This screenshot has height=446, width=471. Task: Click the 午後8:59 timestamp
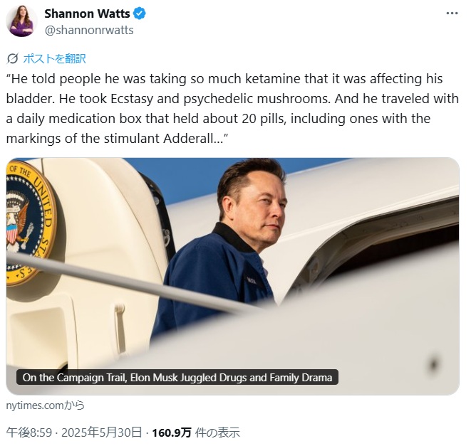coord(29,432)
